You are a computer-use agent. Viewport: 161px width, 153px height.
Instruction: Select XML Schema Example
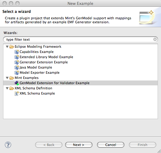pyautogui.click(x=37, y=93)
